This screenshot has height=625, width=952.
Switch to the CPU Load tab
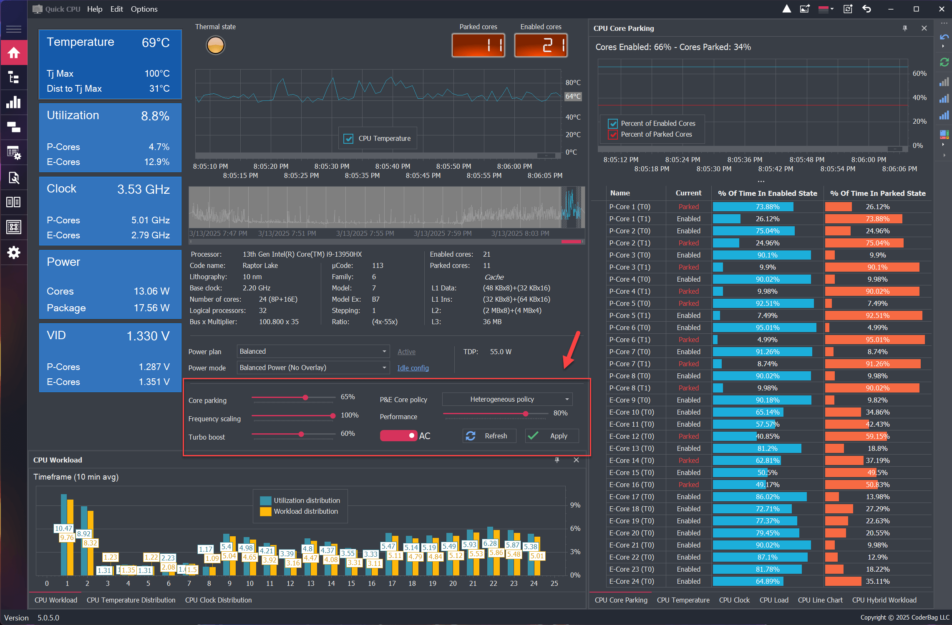click(x=774, y=600)
